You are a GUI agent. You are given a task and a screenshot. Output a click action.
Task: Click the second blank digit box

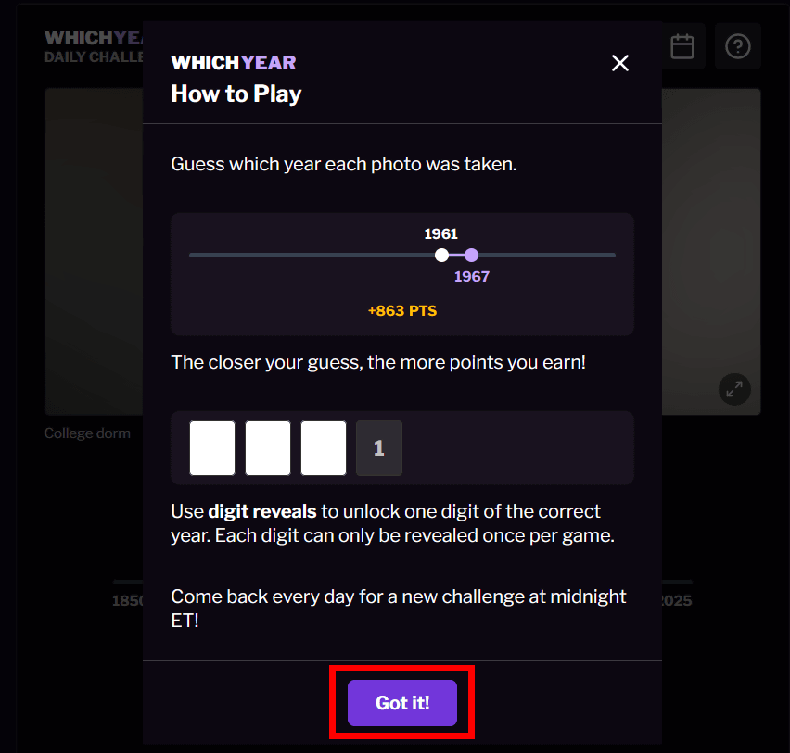coord(268,448)
